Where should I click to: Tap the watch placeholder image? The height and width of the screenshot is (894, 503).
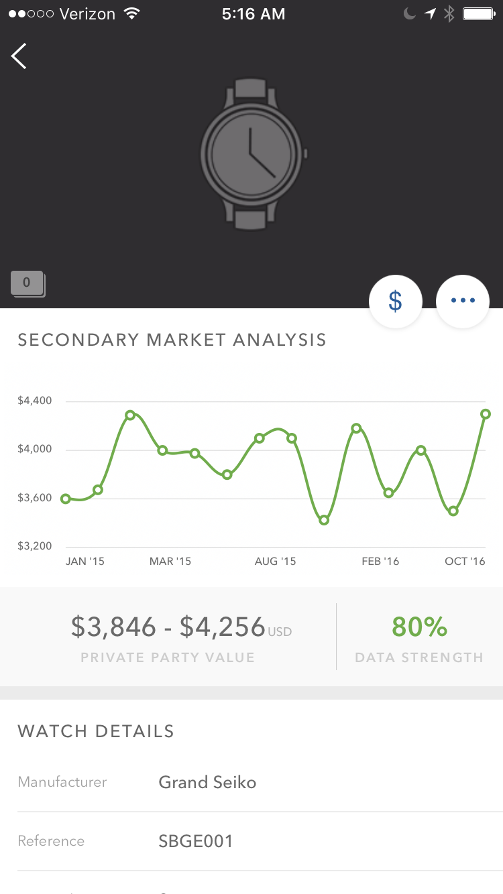tap(251, 154)
